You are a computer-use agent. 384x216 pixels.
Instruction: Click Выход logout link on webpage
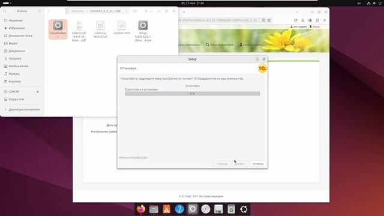[314, 26]
